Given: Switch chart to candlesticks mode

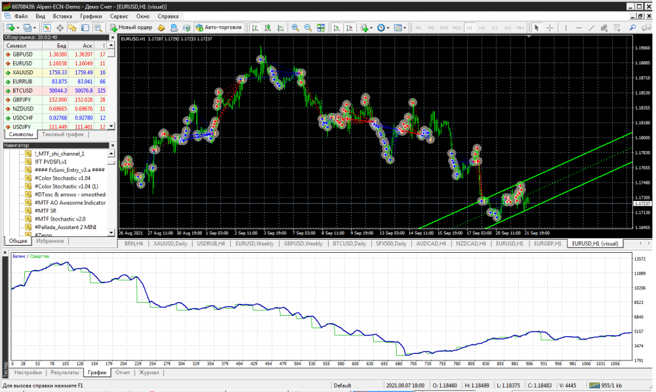Looking at the screenshot, I should (x=268, y=28).
